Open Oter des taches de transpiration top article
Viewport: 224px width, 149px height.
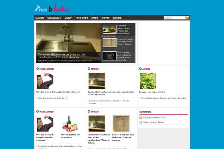tap(58, 92)
